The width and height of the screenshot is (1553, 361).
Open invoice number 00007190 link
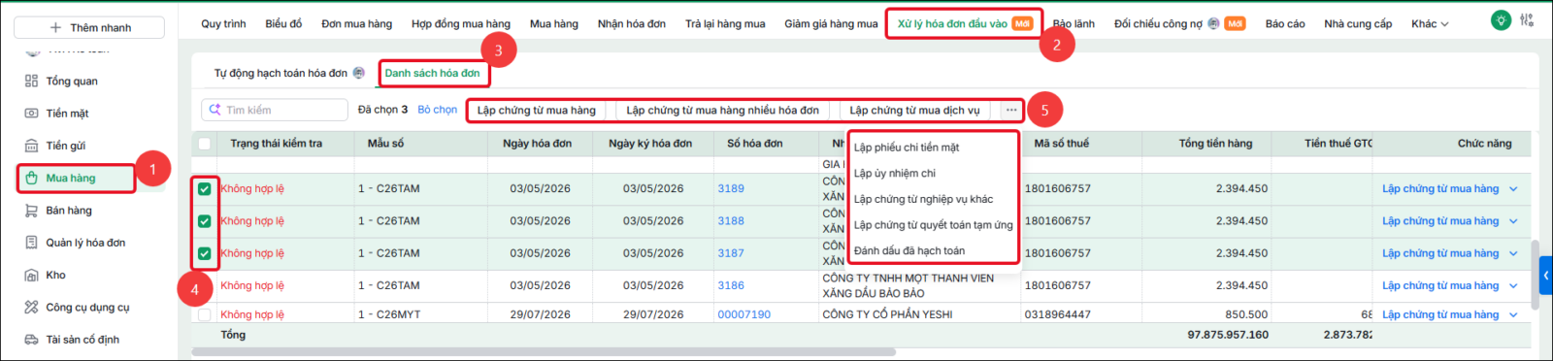coord(743,314)
